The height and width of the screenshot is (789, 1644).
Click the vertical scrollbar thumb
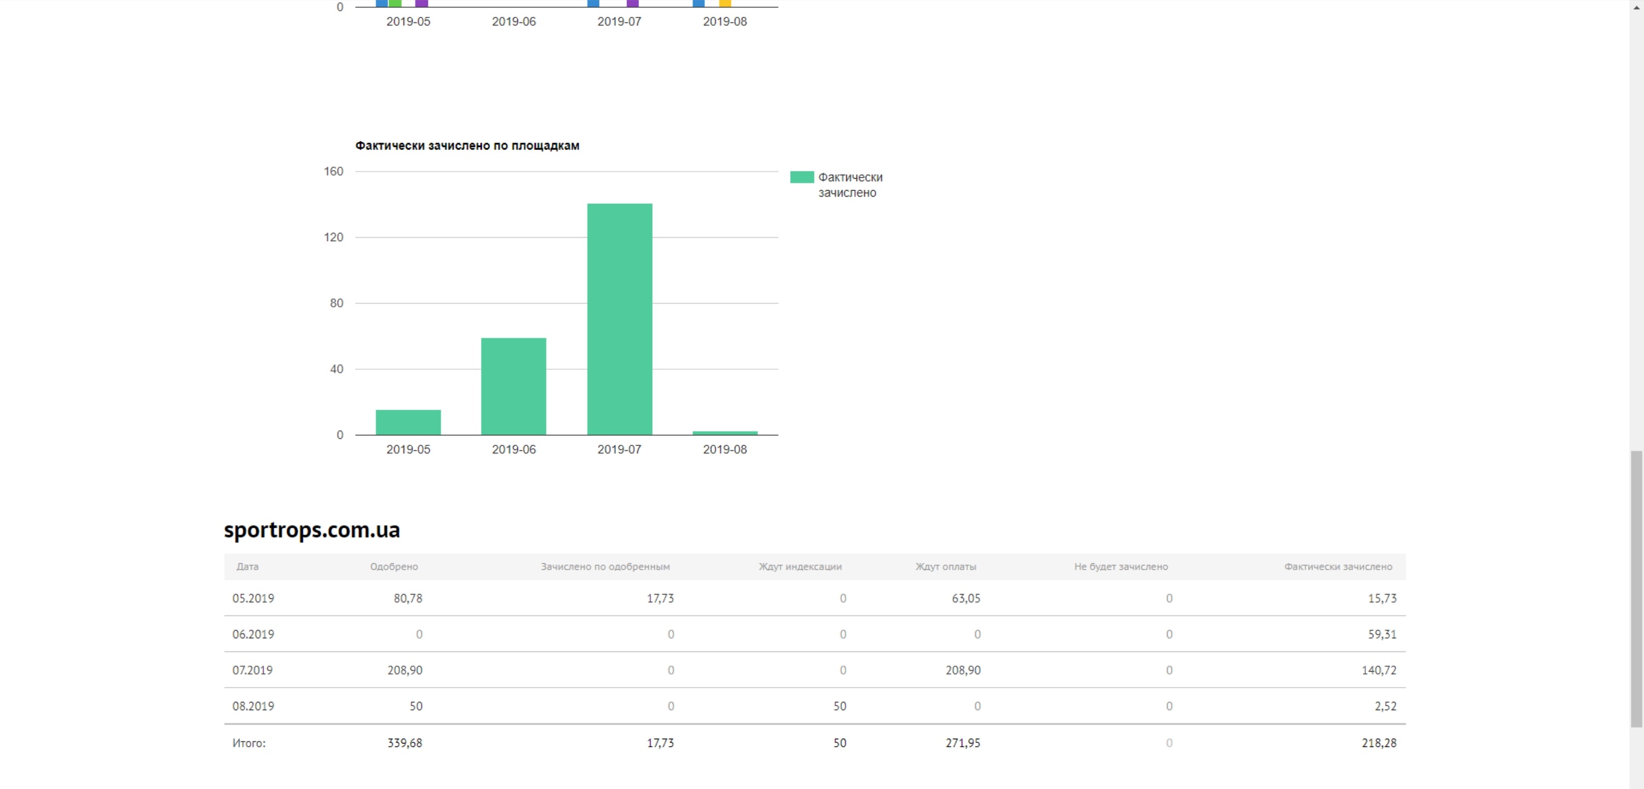(x=1636, y=587)
